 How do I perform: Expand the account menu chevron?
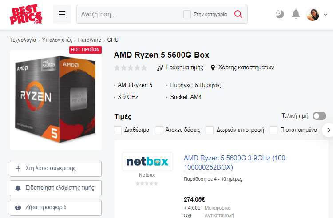[325, 15]
